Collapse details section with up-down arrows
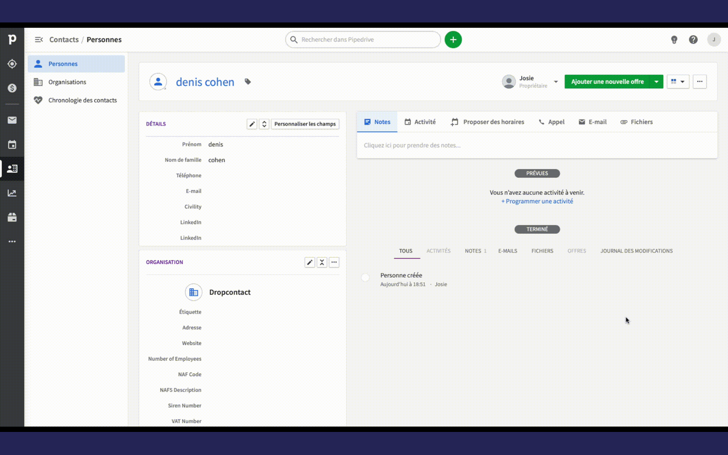The height and width of the screenshot is (455, 728). (x=264, y=124)
